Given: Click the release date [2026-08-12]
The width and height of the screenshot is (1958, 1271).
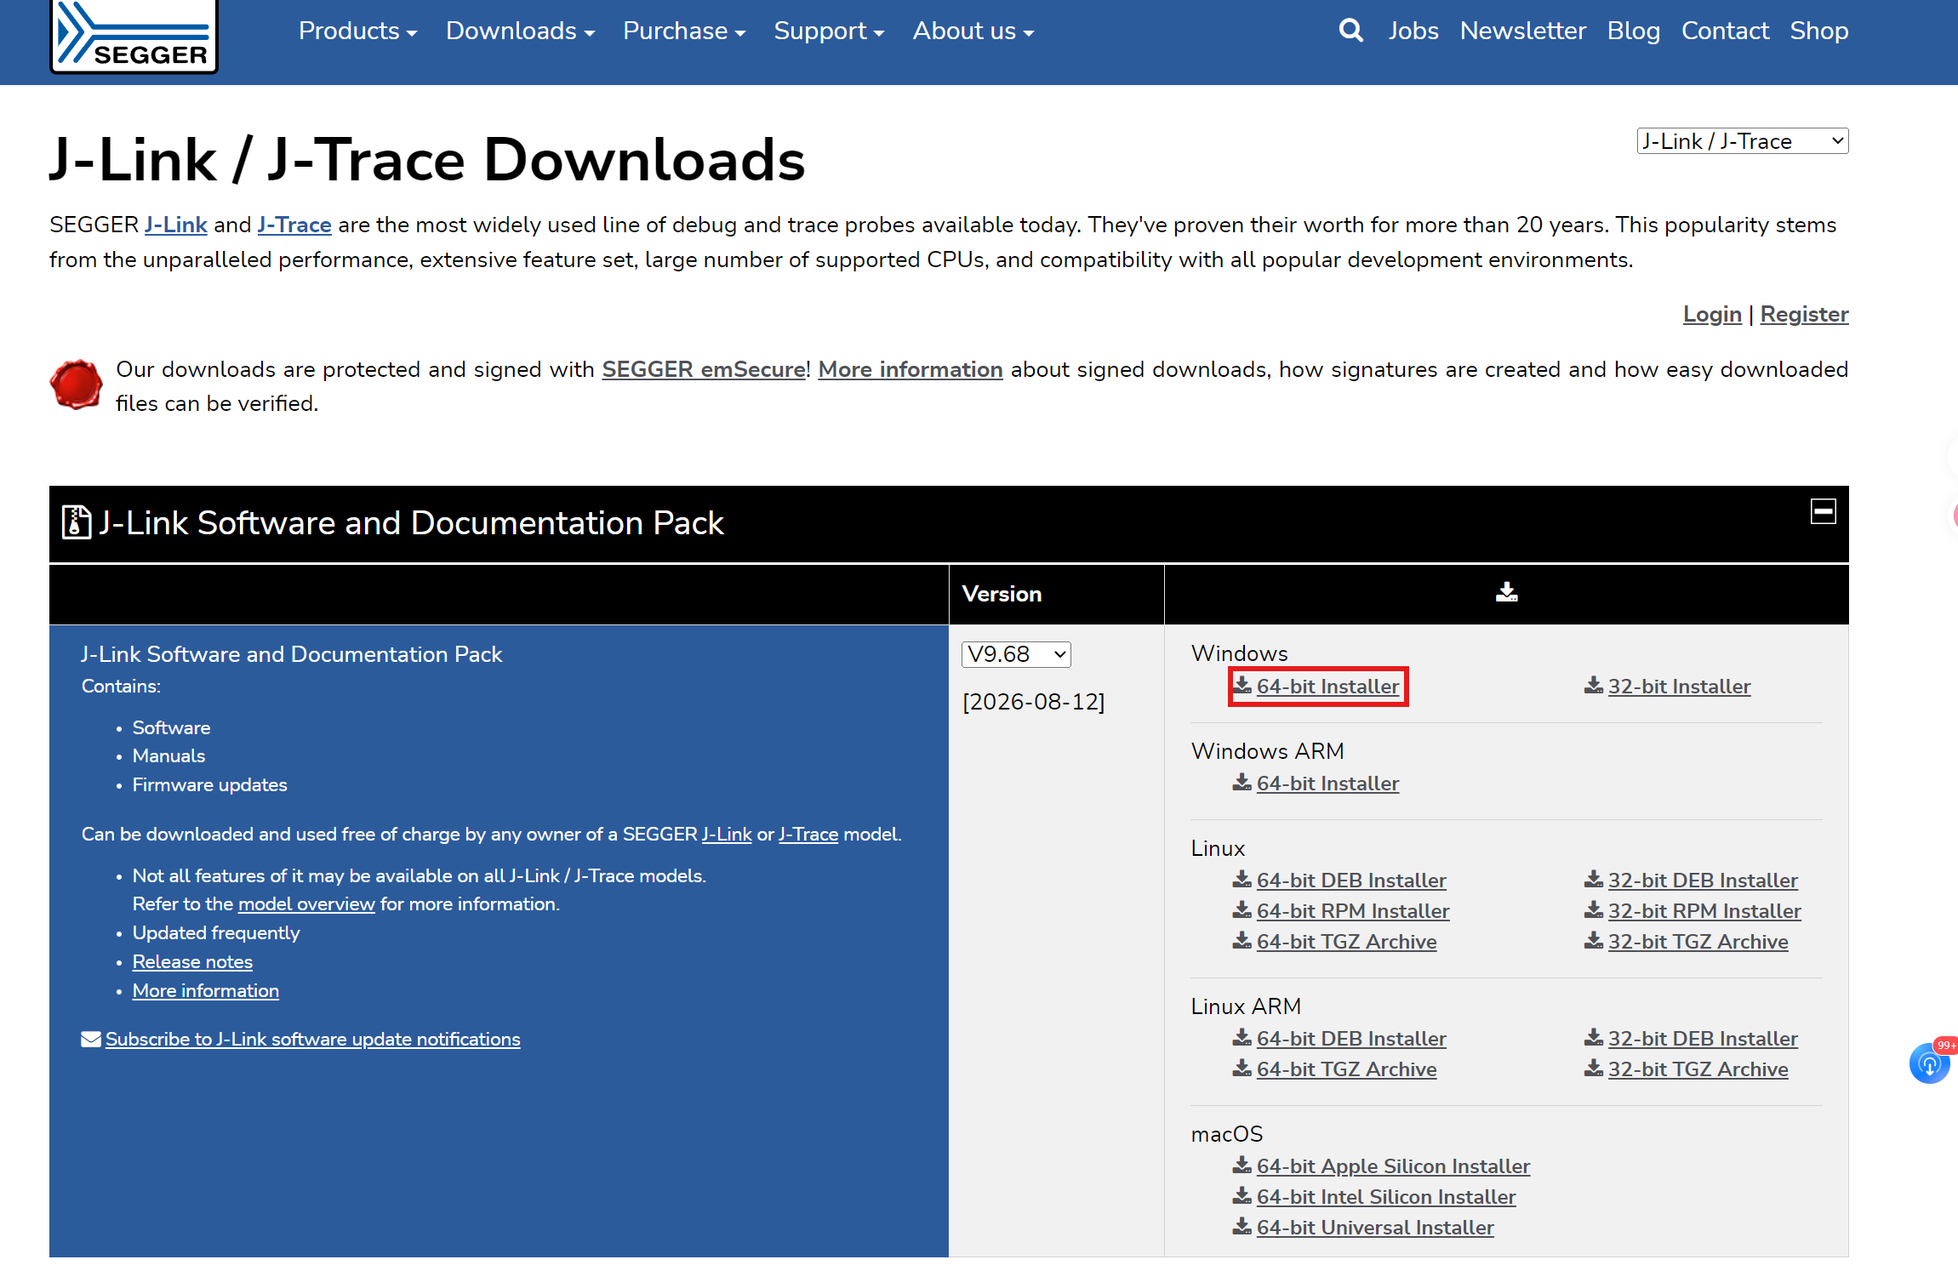Looking at the screenshot, I should 1034,702.
